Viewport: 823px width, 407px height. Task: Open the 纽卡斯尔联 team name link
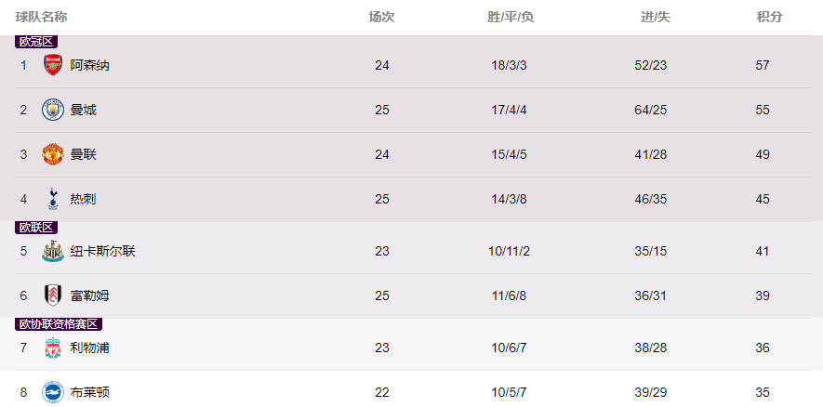tap(103, 251)
